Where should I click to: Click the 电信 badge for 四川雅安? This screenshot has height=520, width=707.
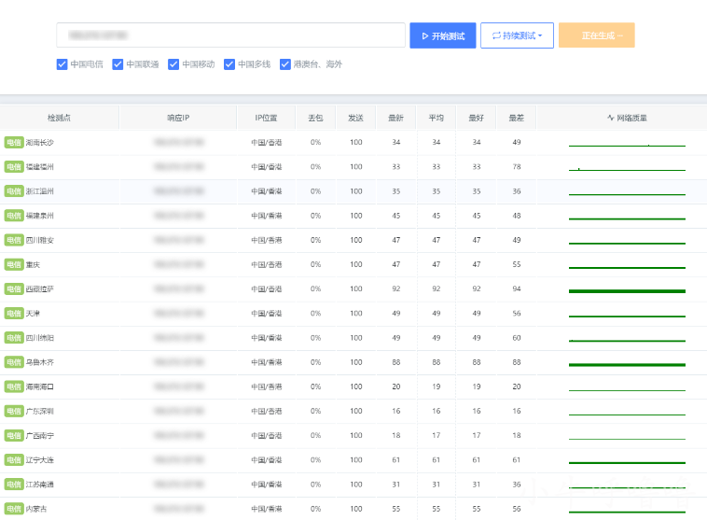[x=14, y=240]
